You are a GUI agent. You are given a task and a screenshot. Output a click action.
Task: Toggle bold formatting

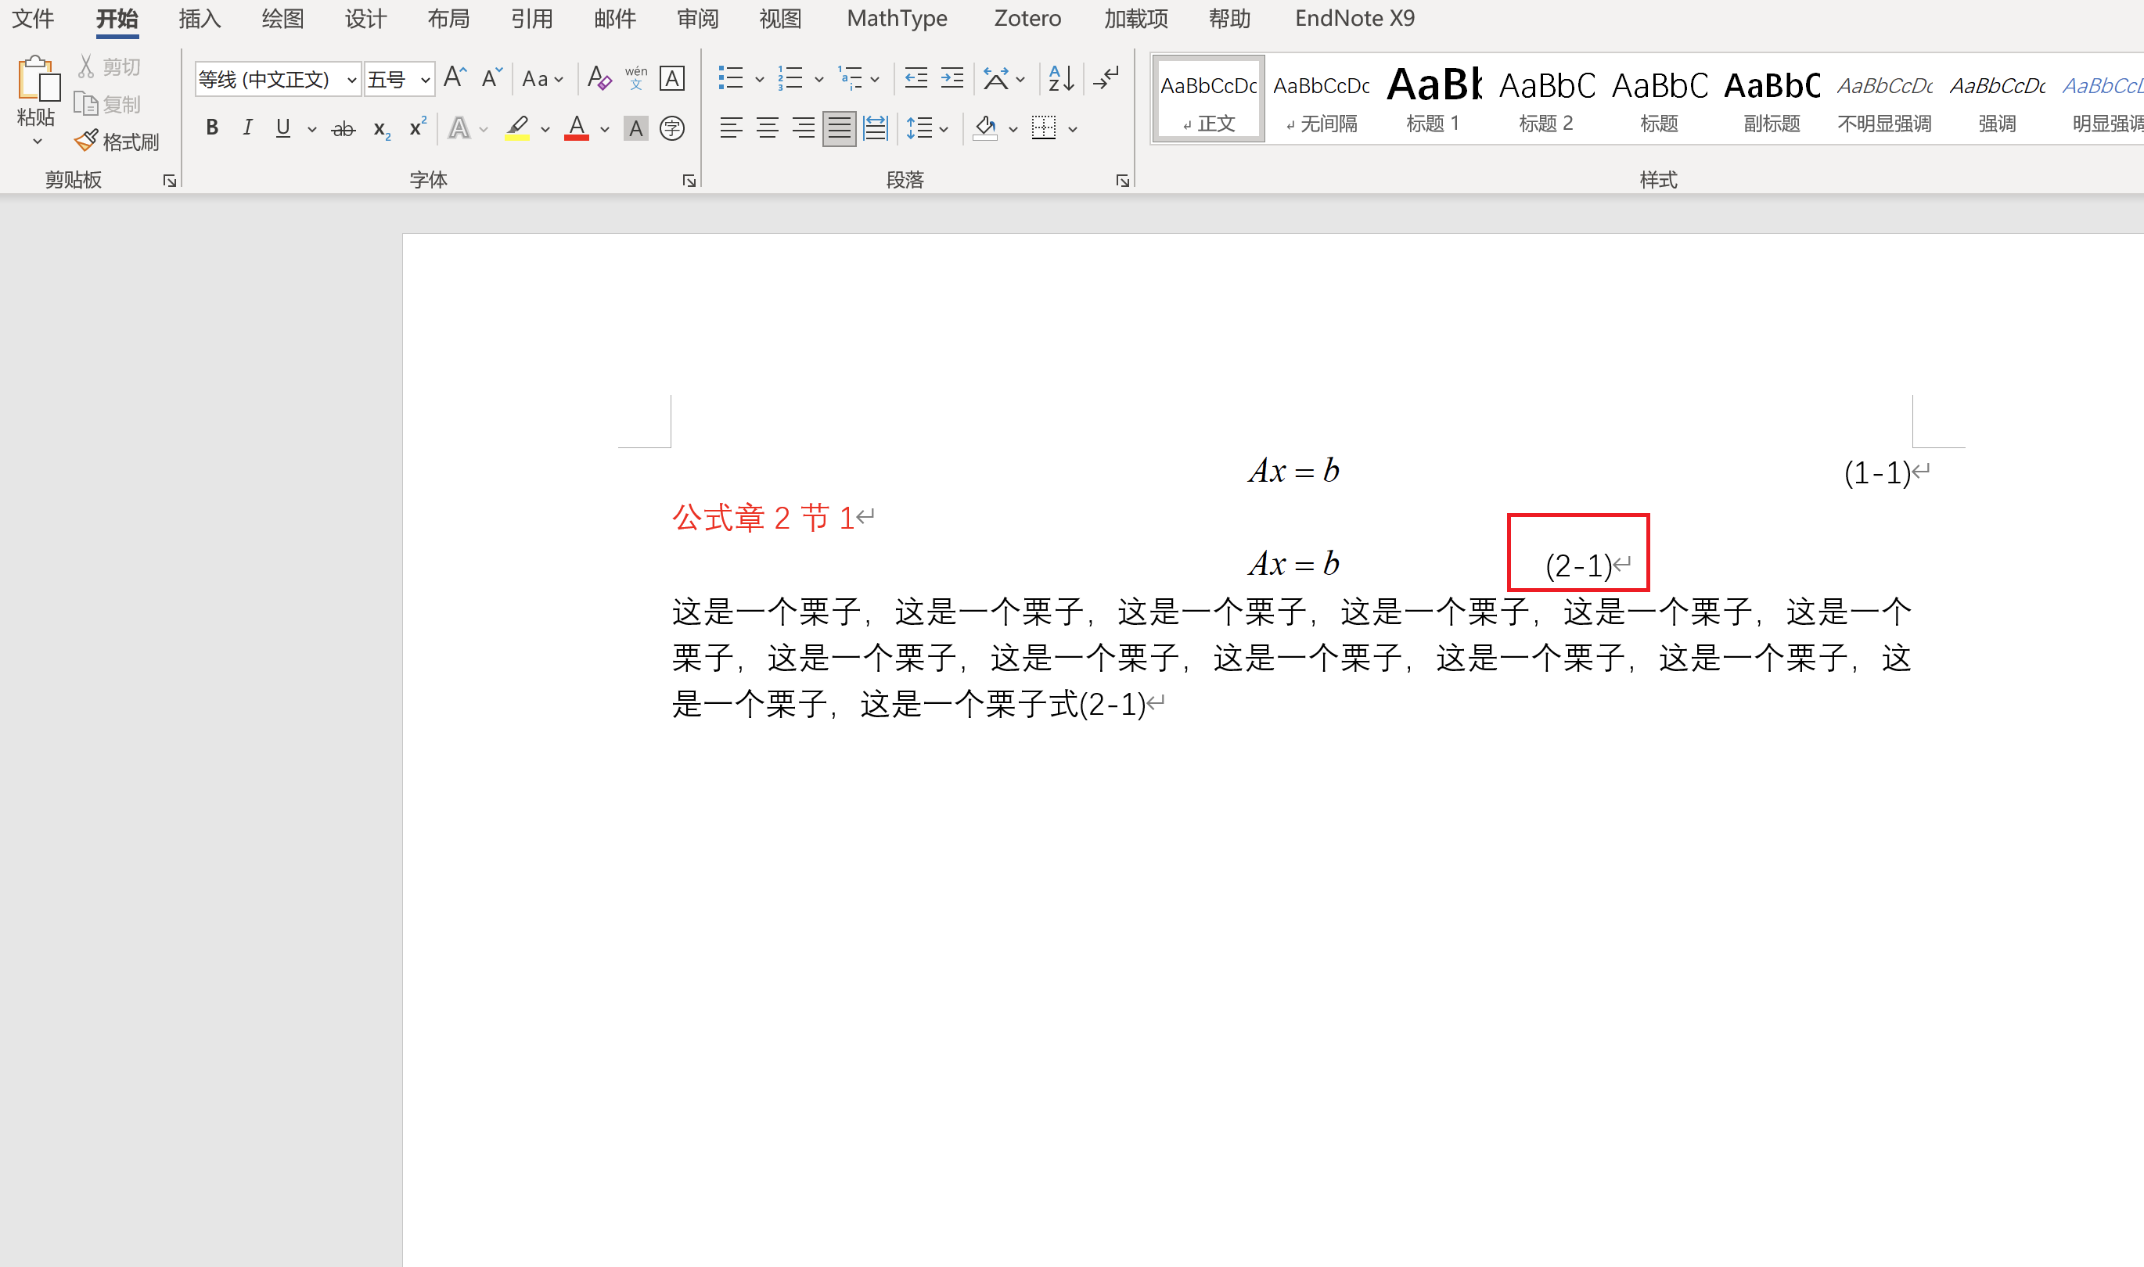[x=212, y=129]
